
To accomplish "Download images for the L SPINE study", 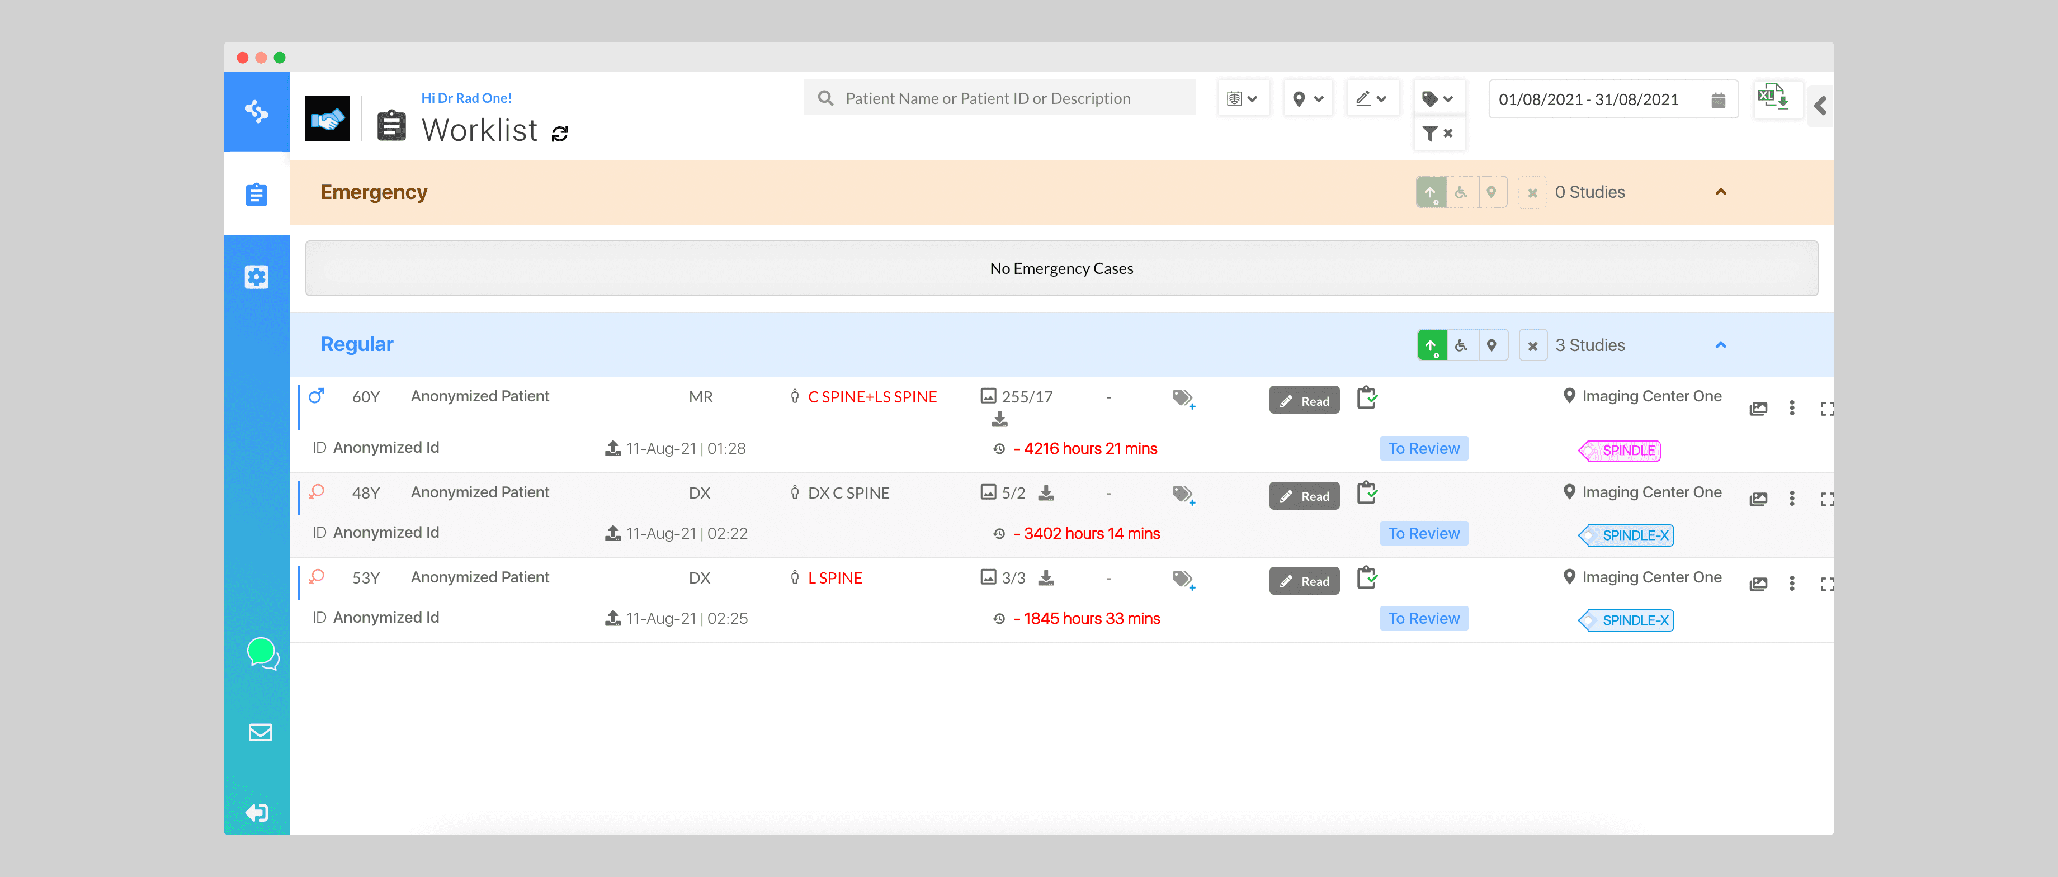I will [1046, 577].
